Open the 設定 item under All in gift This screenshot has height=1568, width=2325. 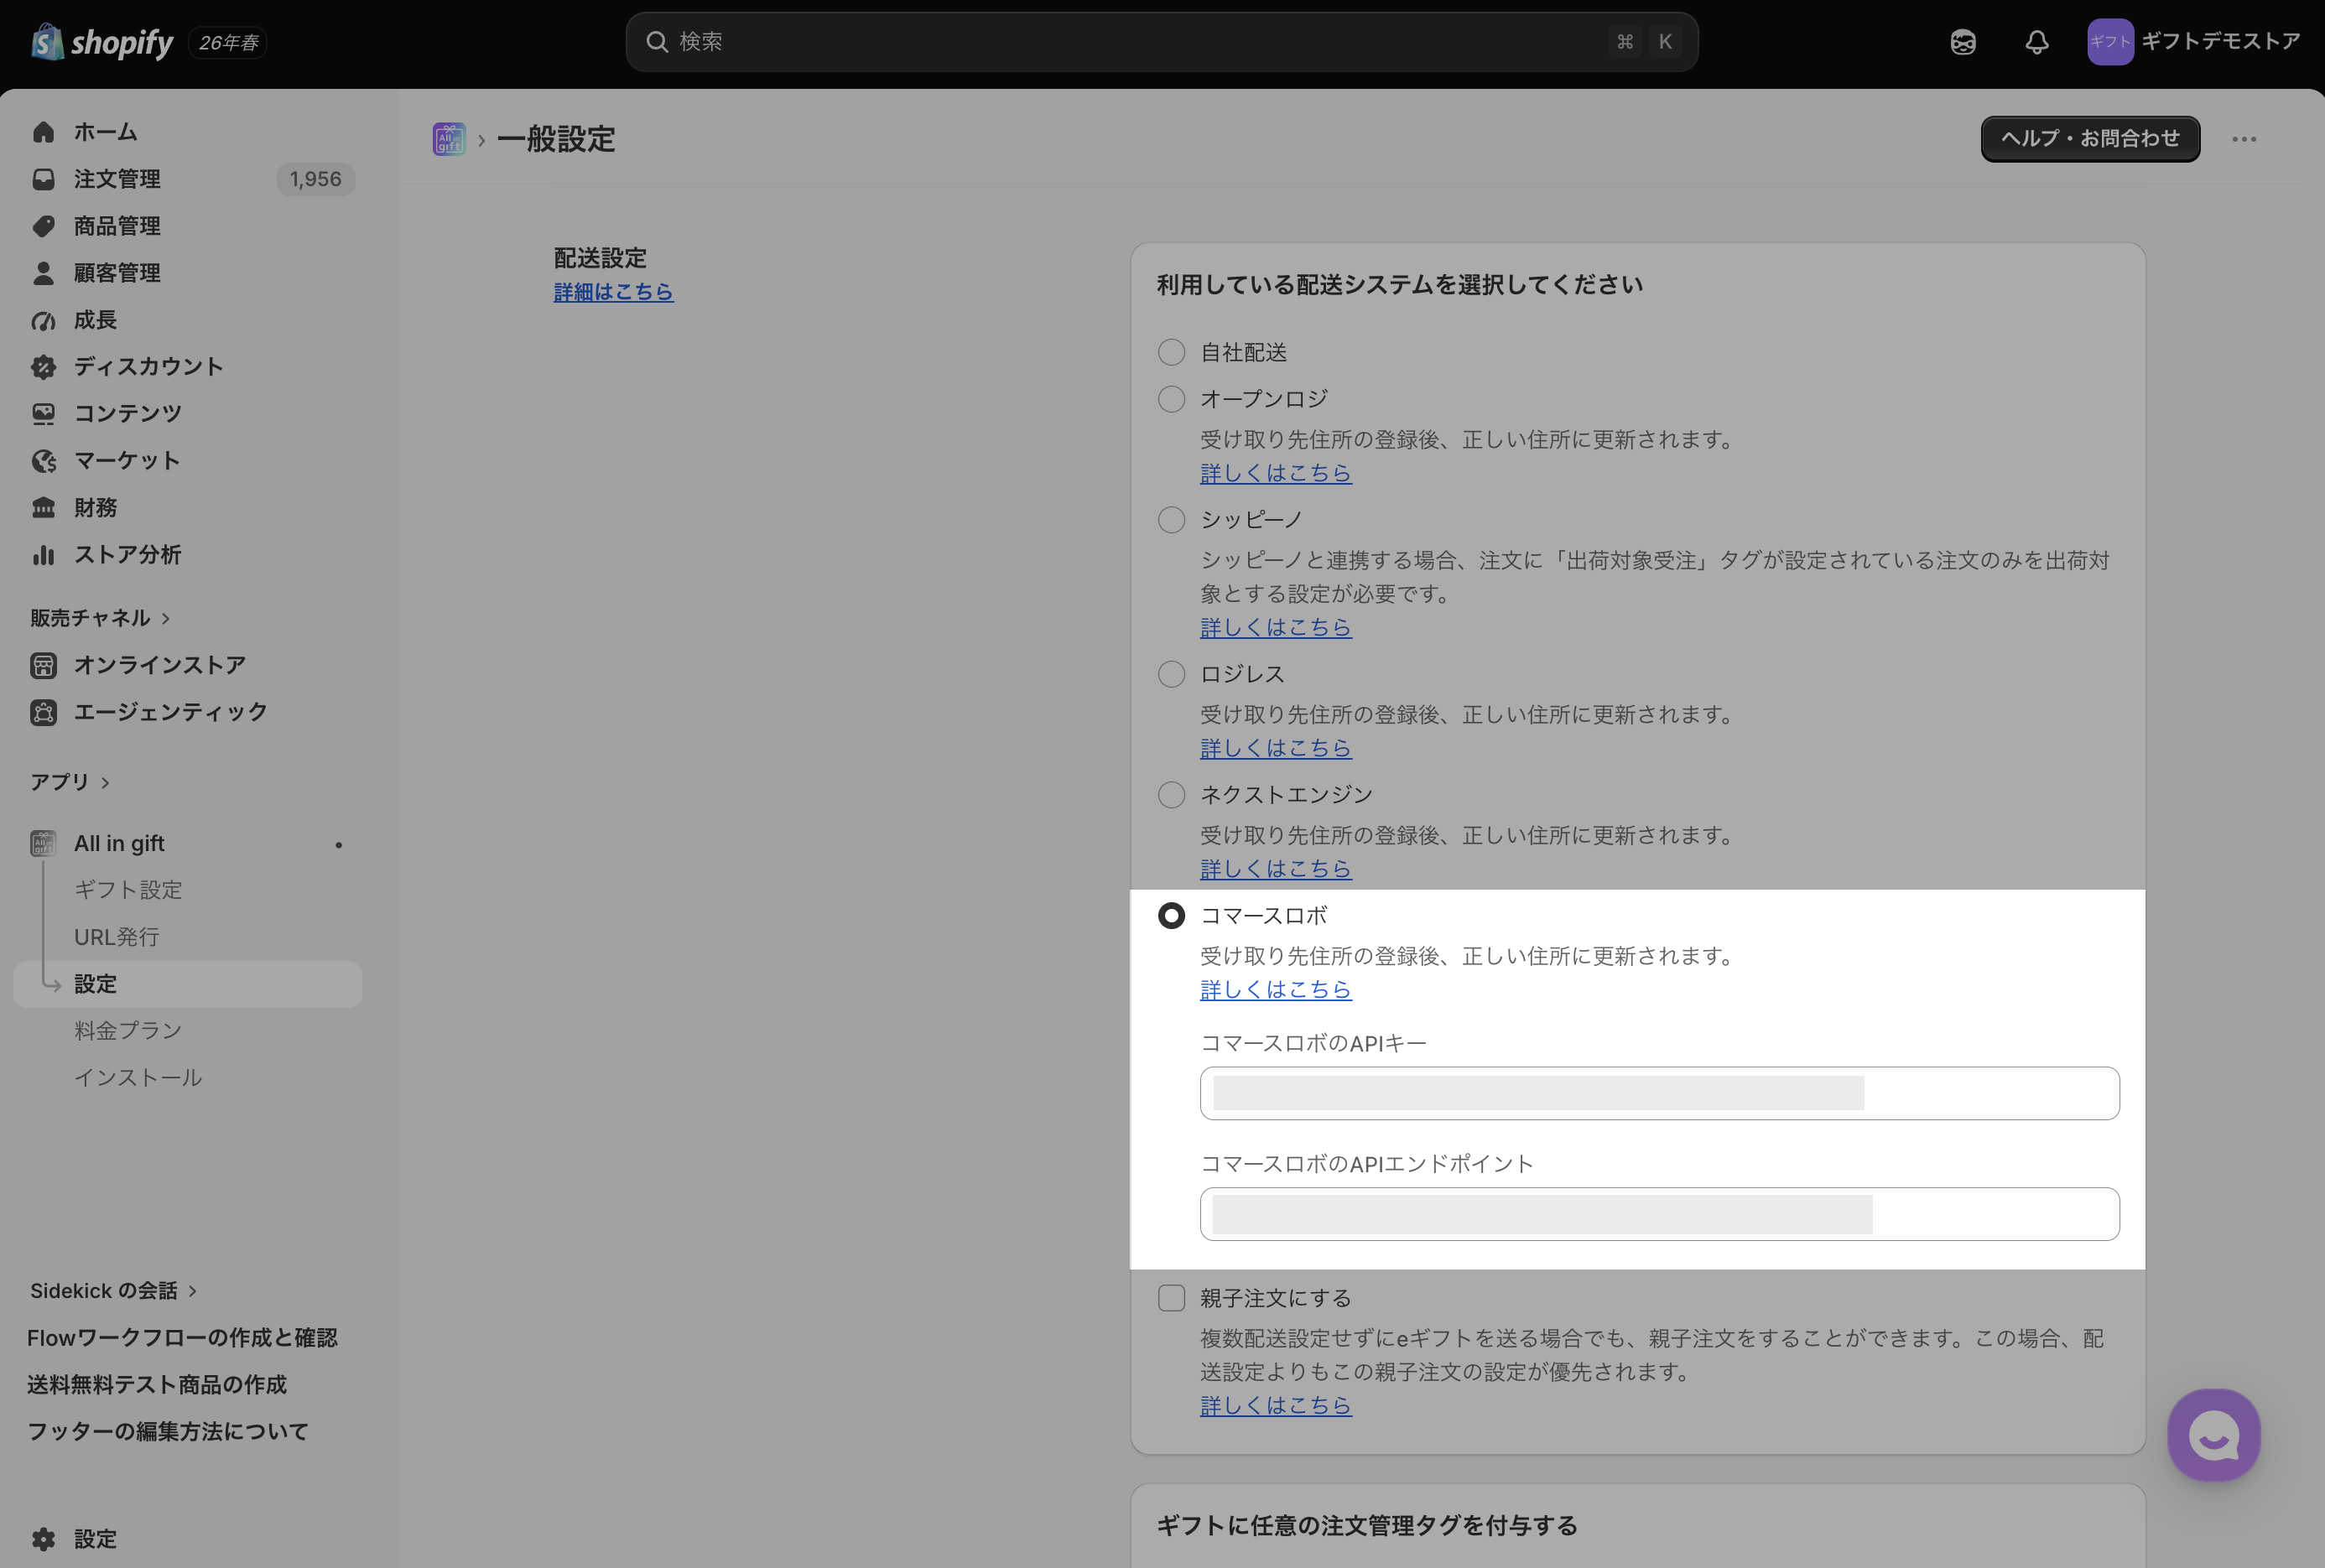pyautogui.click(x=187, y=984)
